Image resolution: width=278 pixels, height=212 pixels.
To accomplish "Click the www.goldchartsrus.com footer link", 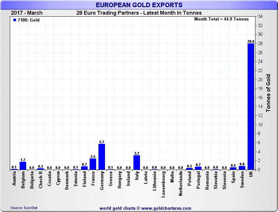I will tap(166, 208).
